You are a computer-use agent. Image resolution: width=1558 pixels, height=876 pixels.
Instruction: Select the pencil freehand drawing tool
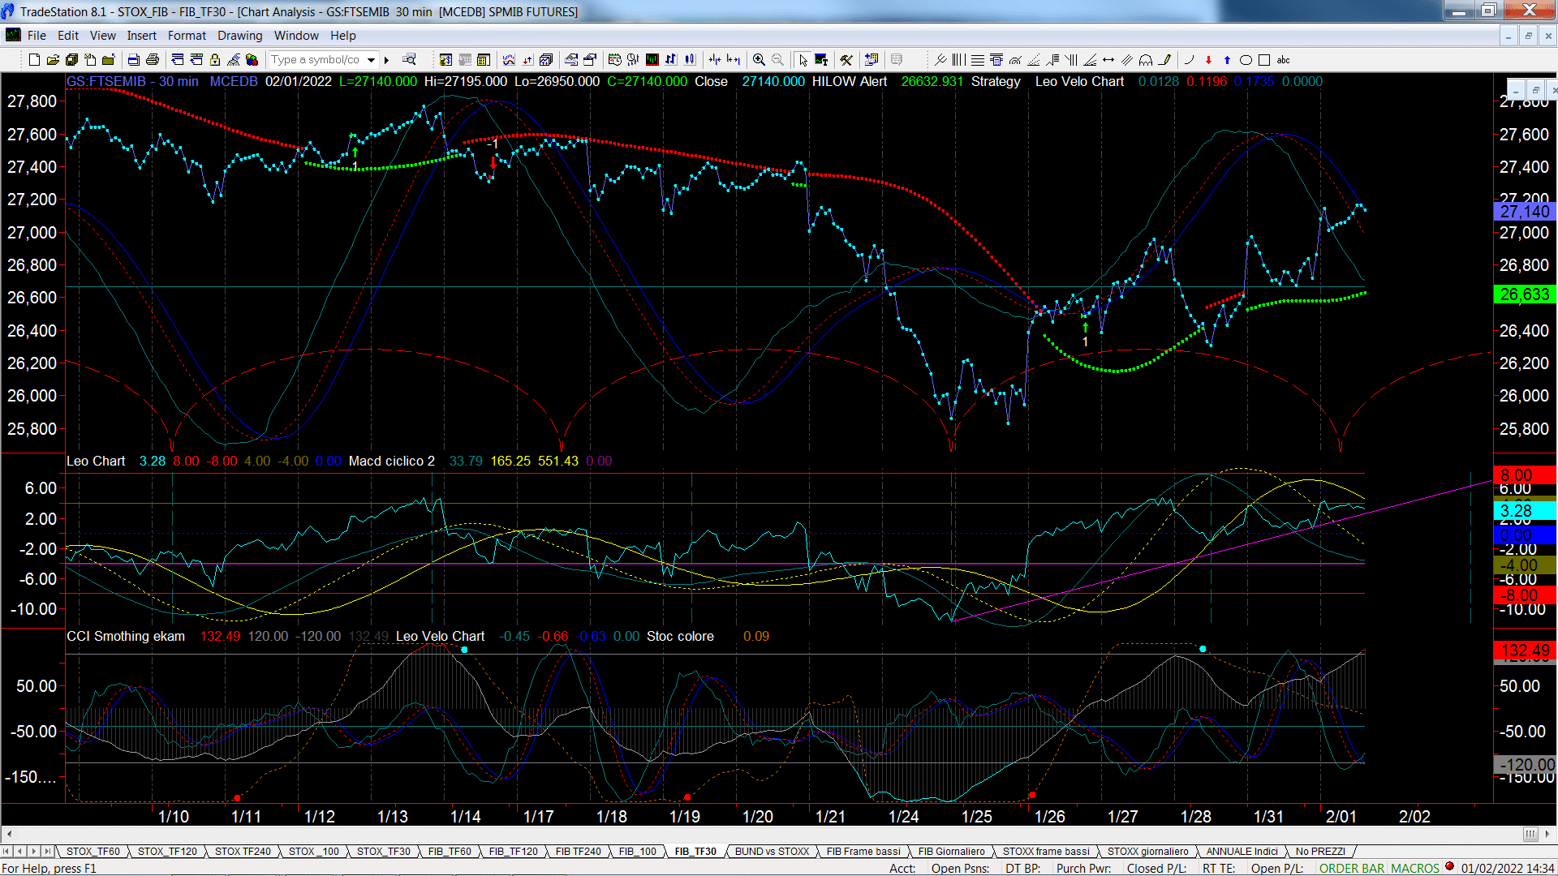[x=1165, y=60]
